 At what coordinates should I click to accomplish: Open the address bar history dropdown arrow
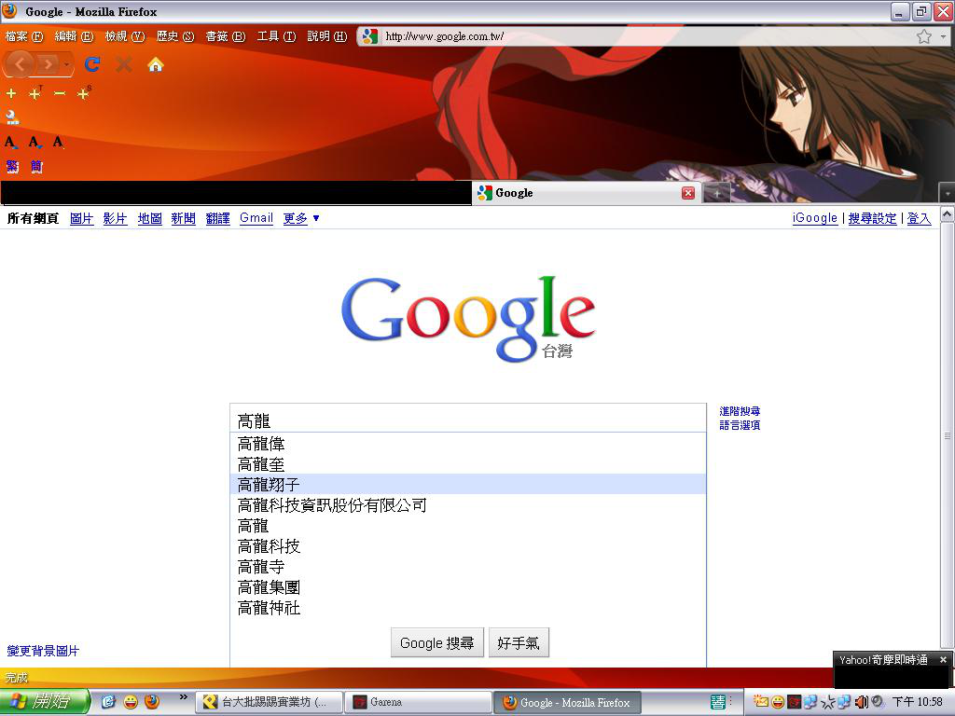click(944, 36)
